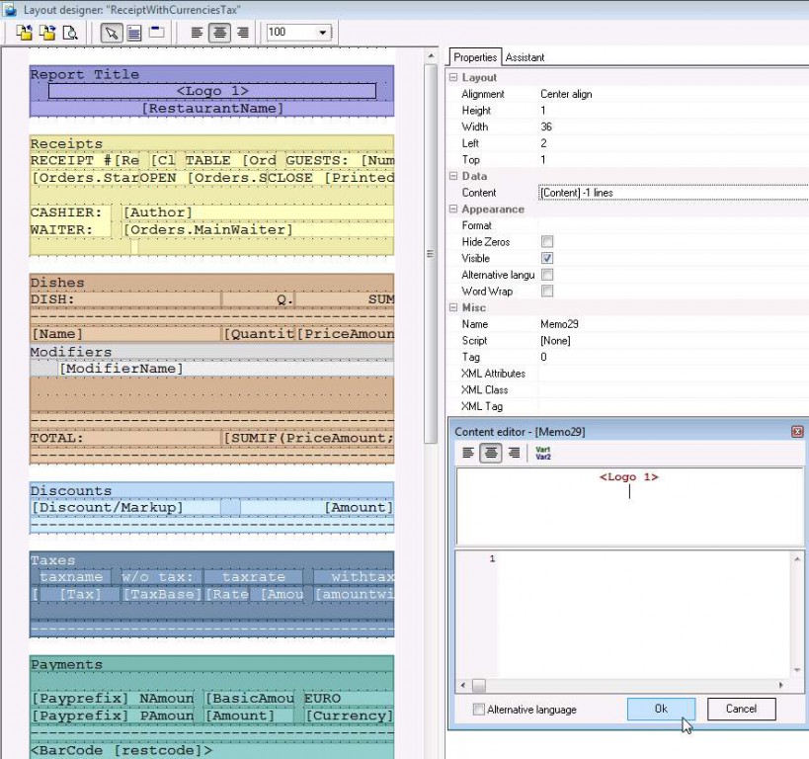Collapse the Misc property group
The image size is (809, 759).
coord(453,307)
